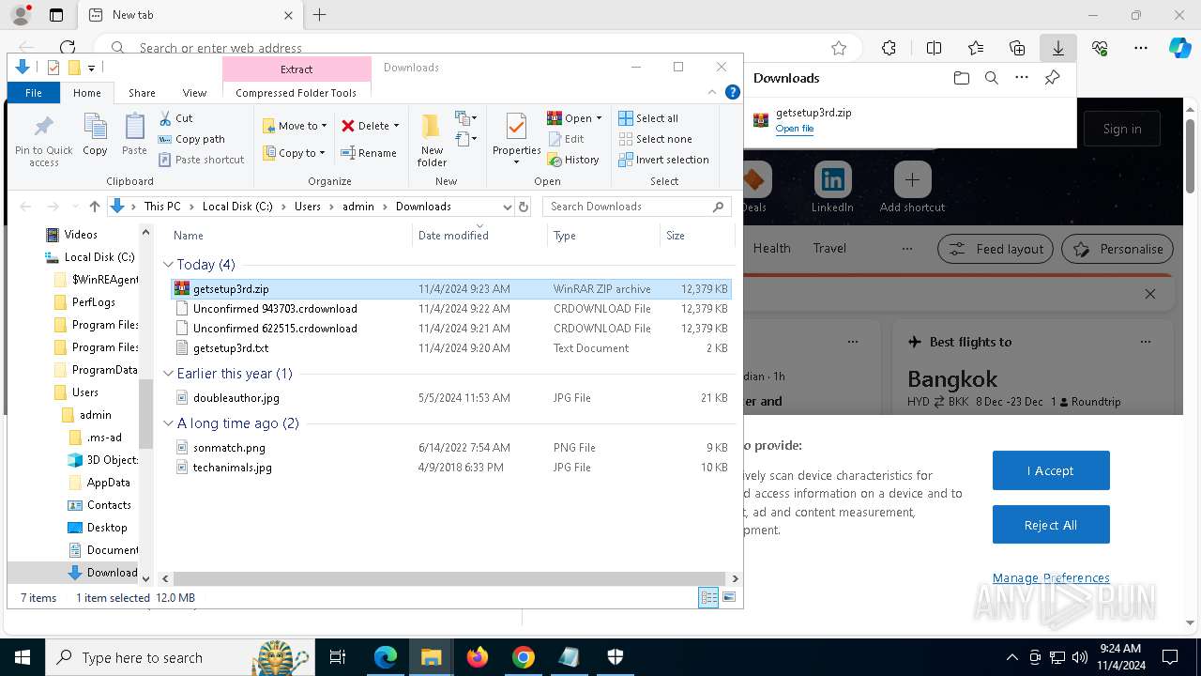Click the History button

click(x=573, y=160)
